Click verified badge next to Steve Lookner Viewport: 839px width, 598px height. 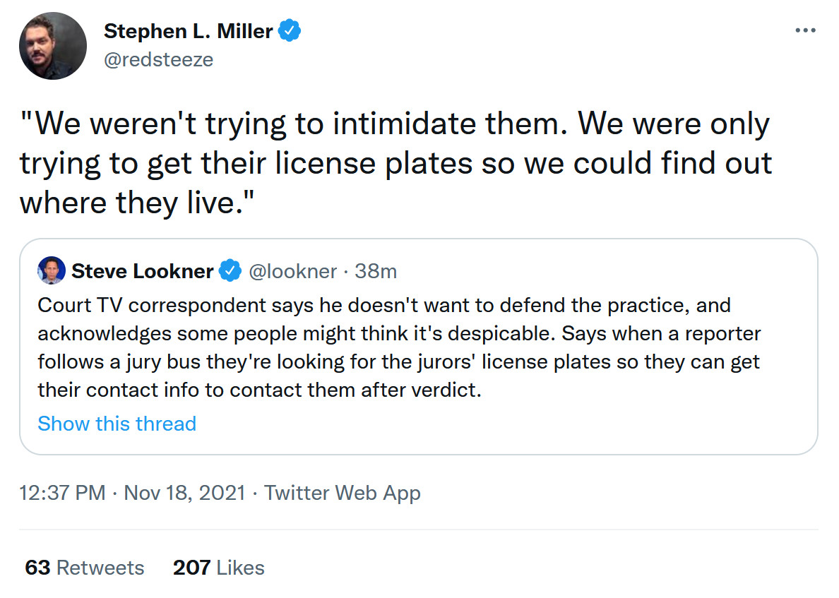[230, 271]
